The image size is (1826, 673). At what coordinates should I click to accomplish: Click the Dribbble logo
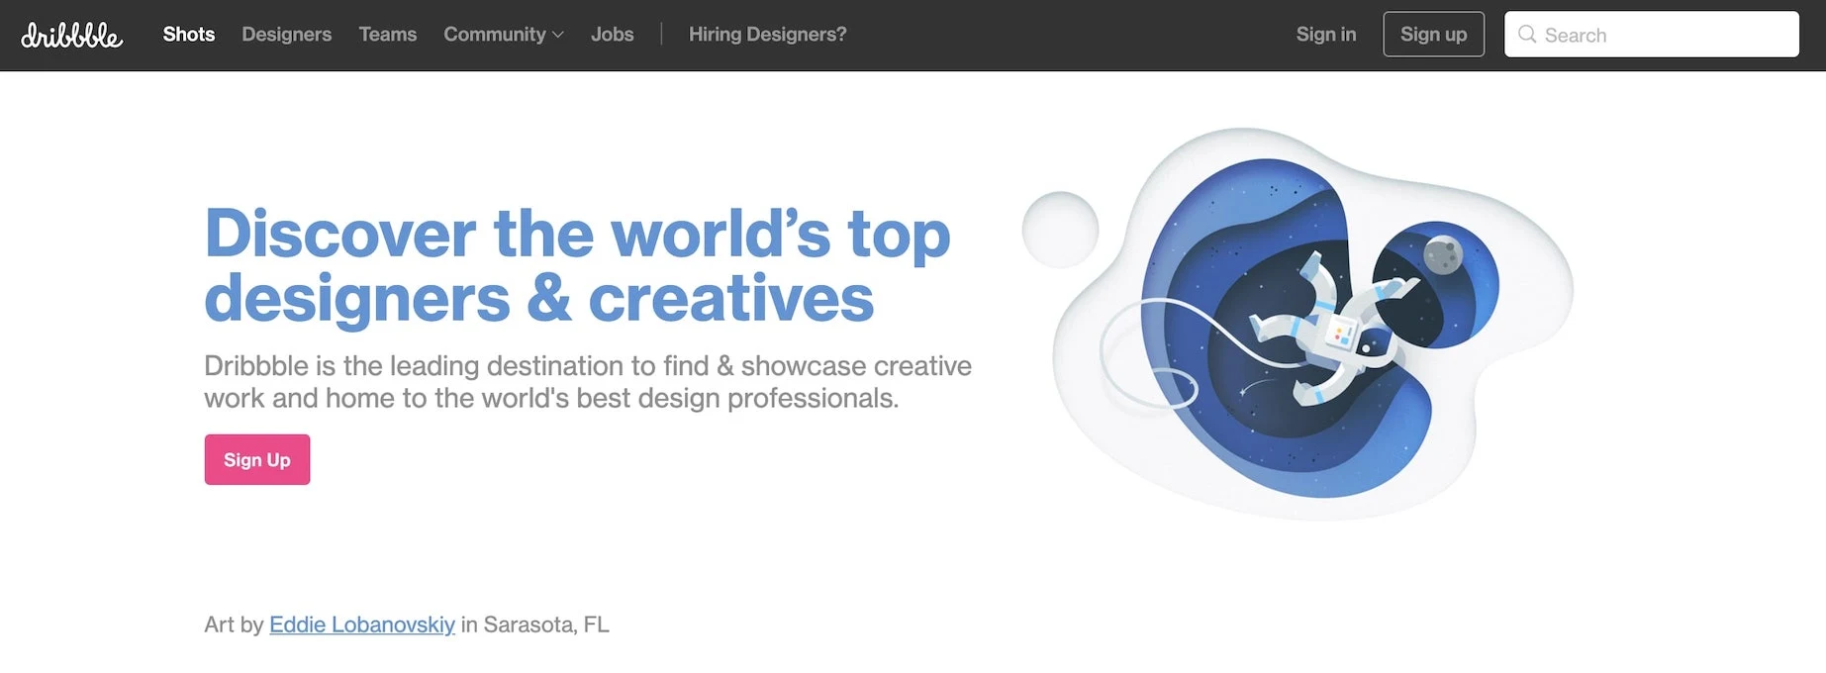(71, 36)
